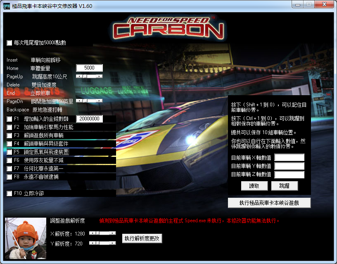Click the X 解析度 slider thumb
This screenshot has width=337, height=264.
(98, 233)
